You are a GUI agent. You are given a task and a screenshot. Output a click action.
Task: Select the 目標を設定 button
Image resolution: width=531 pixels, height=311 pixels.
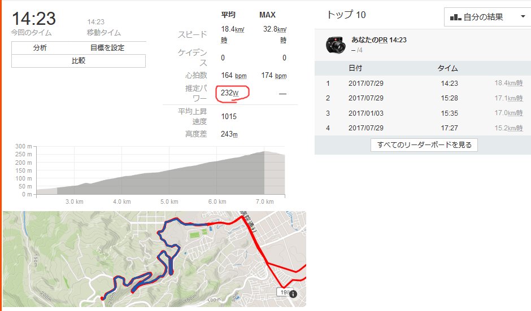(107, 48)
